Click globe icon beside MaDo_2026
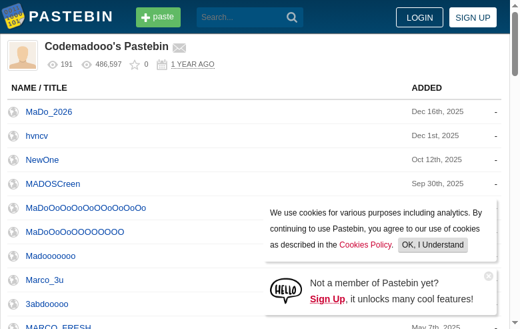Image resolution: width=520 pixels, height=329 pixels. click(x=13, y=112)
